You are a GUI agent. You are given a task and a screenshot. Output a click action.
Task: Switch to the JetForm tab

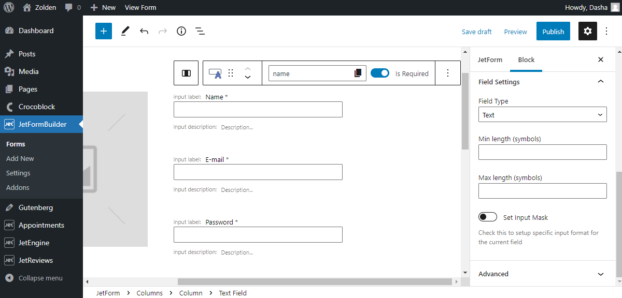pos(490,59)
